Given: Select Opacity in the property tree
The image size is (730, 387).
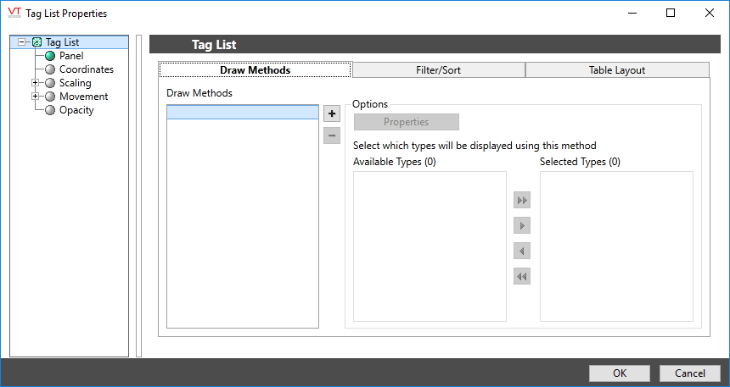Looking at the screenshot, I should [x=76, y=110].
